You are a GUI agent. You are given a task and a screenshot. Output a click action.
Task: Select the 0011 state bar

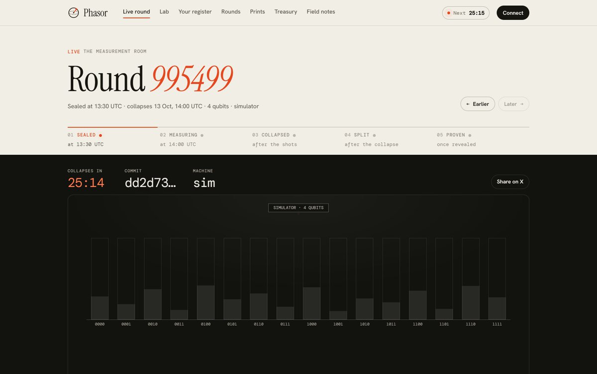[179, 279]
